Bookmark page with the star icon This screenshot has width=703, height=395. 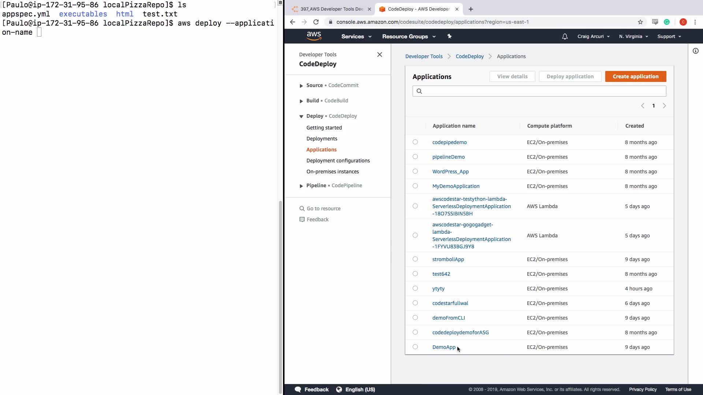pos(640,22)
